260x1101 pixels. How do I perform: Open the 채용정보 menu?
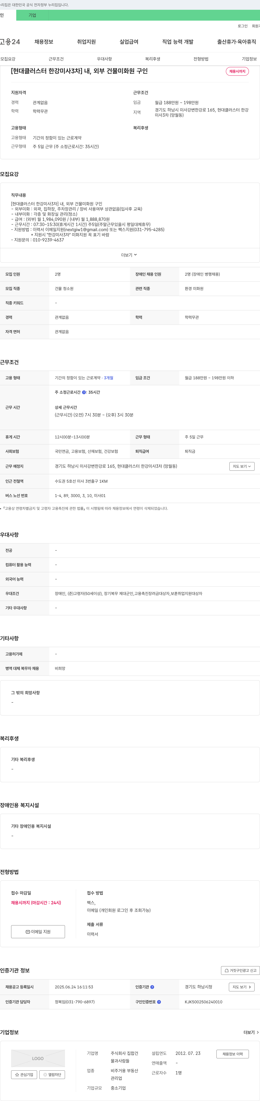(x=44, y=42)
